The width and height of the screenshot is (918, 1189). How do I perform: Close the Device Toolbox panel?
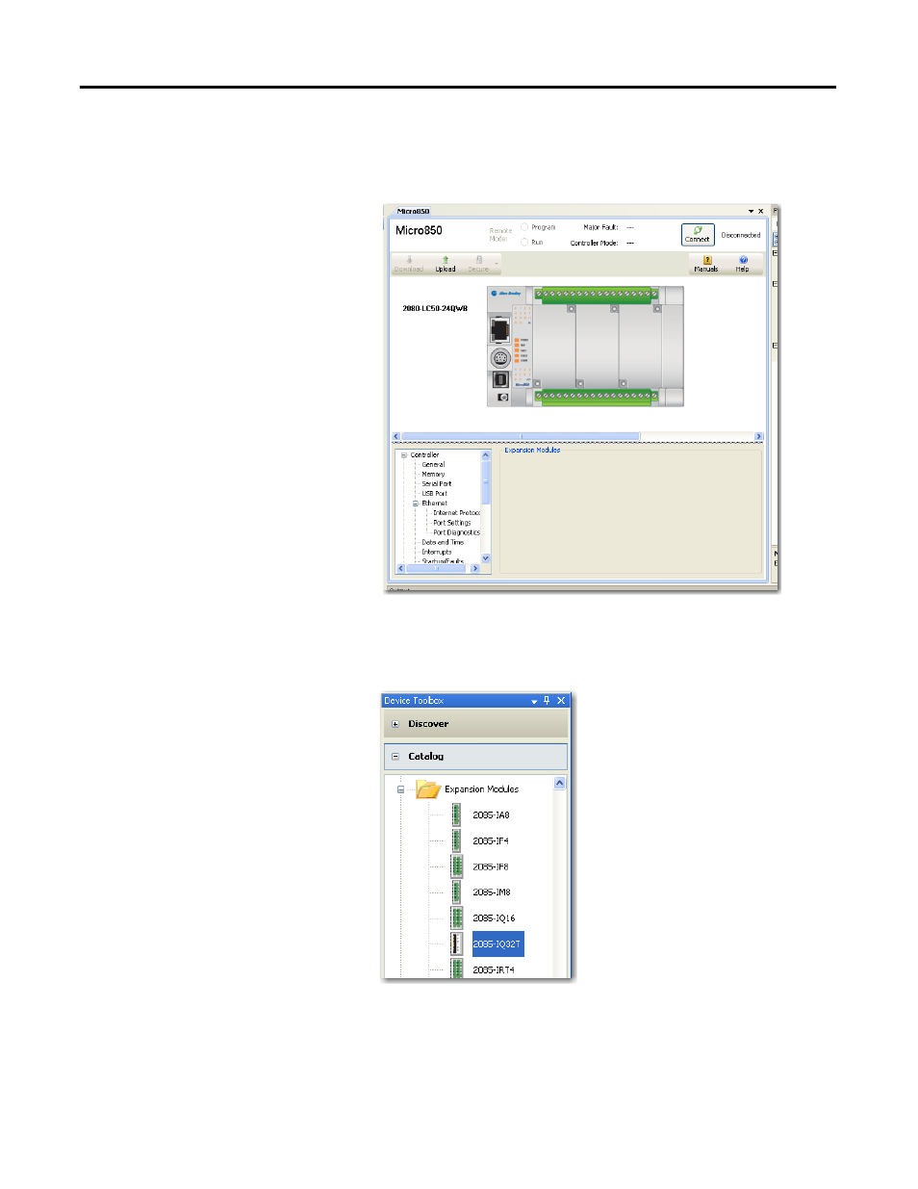point(561,701)
